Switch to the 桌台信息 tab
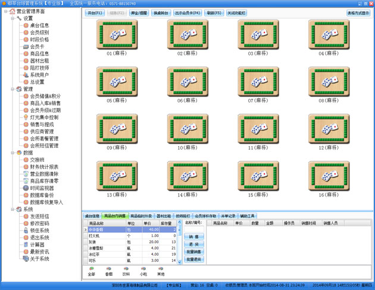The height and width of the screenshot is (290, 375). coord(92,216)
